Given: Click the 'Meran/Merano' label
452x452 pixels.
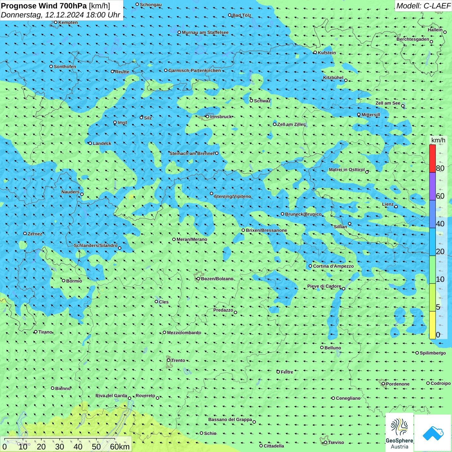Looking at the screenshot, I should pyautogui.click(x=192, y=239).
